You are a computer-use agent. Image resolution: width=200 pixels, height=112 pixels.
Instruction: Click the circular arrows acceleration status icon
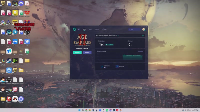(102, 66)
